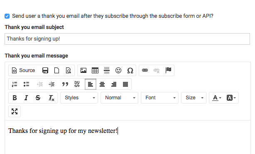The width and height of the screenshot is (255, 154).
Task: Toggle the Strikethrough button
Action: 38,98
